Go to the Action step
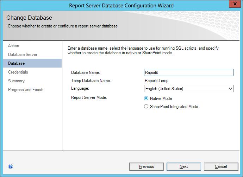The height and width of the screenshot is (177, 243). (x=14, y=46)
